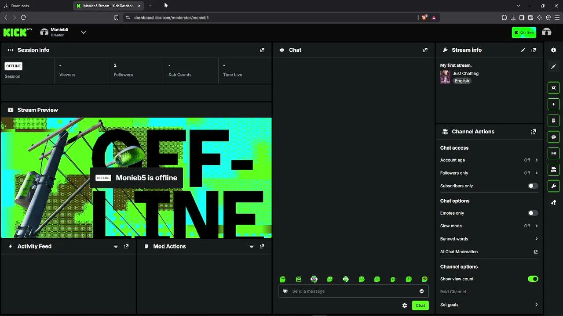Open the browser downloads arrow icon
Viewport: 563px width, 316px height.
pos(513,18)
